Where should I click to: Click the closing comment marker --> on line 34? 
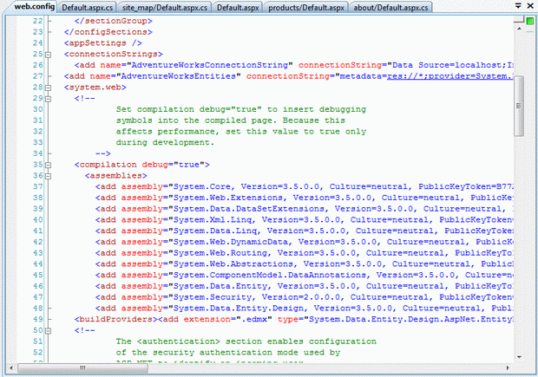[x=103, y=153]
